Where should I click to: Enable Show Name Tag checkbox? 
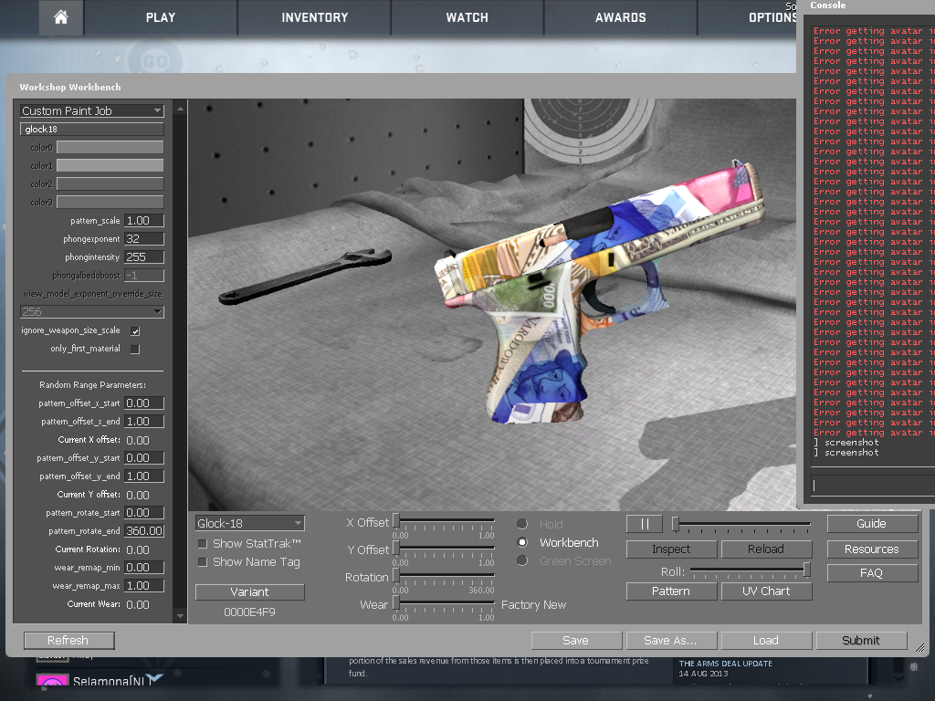click(x=203, y=562)
